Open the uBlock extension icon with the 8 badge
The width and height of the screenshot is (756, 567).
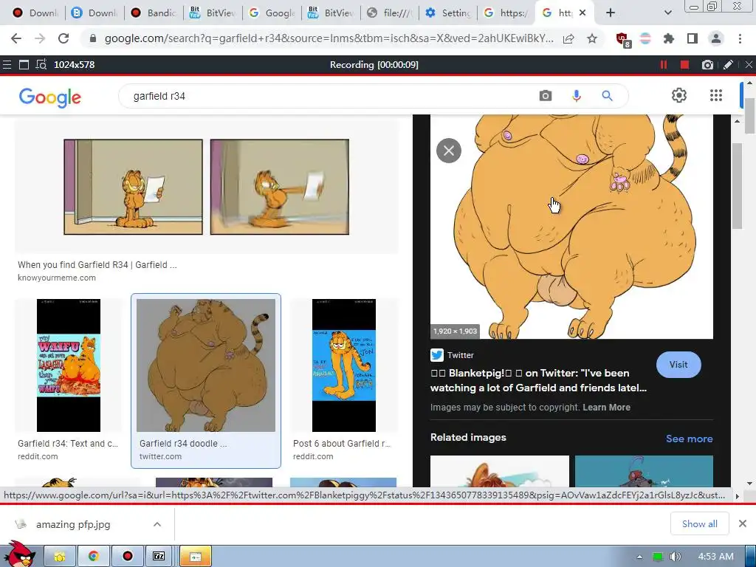pos(623,39)
